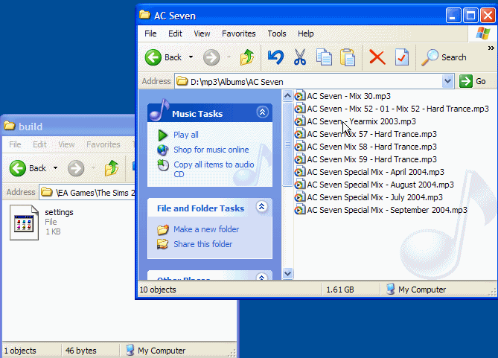Image resolution: width=498 pixels, height=358 pixels.
Task: Collapse the File and Folder Tasks panel
Action: click(261, 208)
